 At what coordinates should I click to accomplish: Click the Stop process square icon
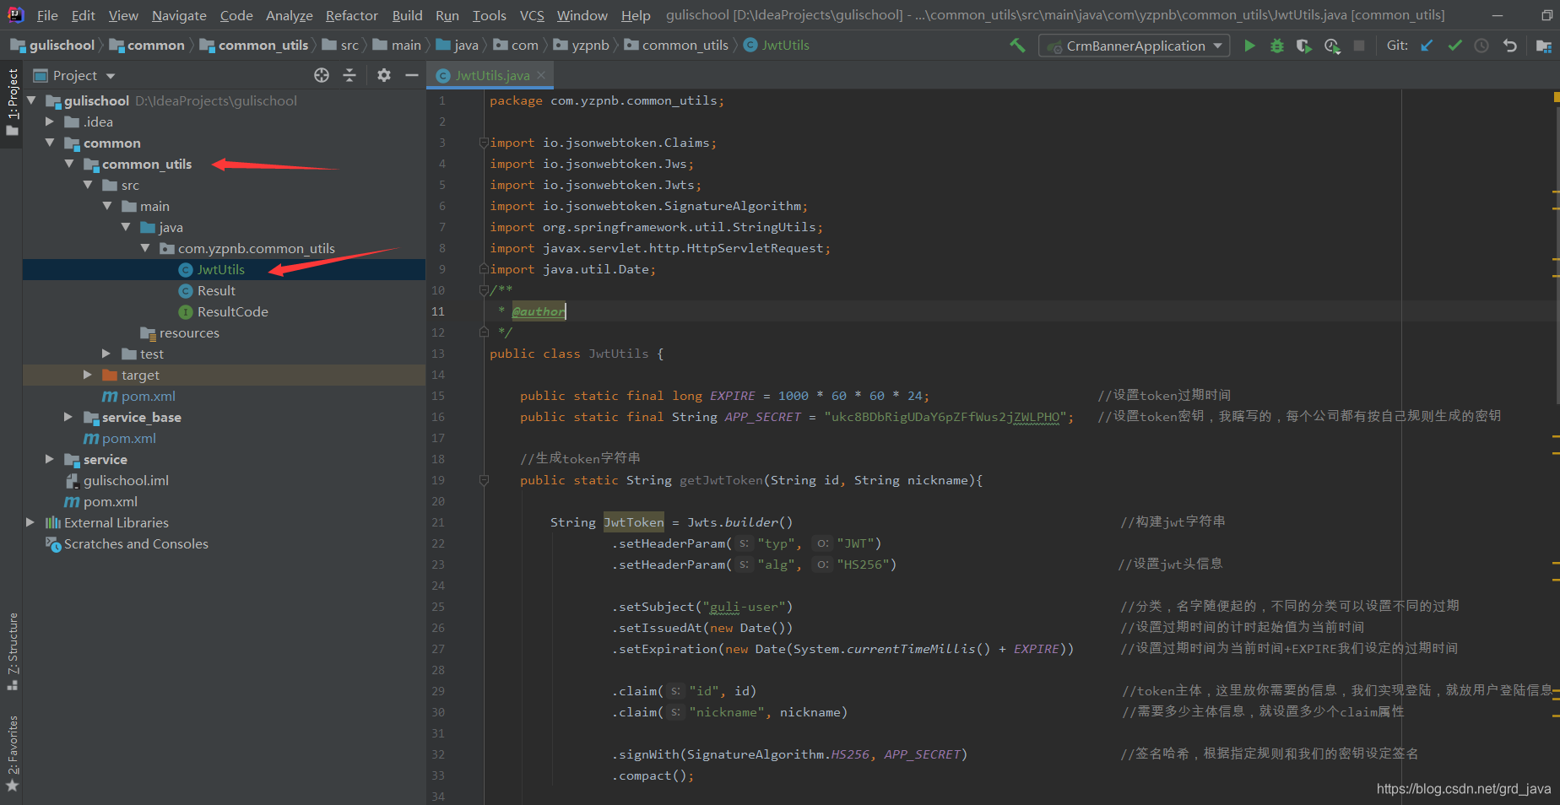click(x=1359, y=46)
